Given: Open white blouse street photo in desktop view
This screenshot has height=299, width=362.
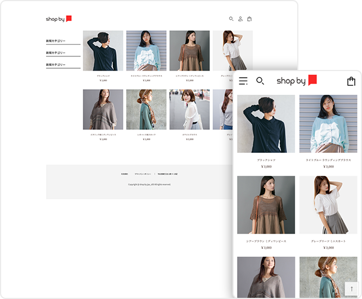Looking at the screenshot, I should (x=190, y=109).
